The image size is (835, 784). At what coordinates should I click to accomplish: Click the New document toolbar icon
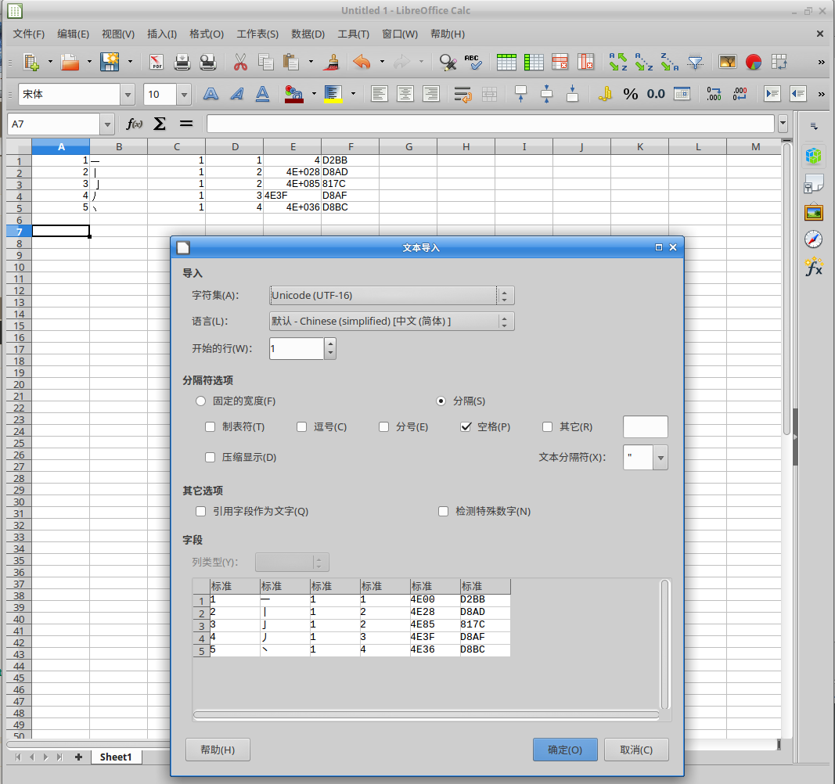click(31, 62)
